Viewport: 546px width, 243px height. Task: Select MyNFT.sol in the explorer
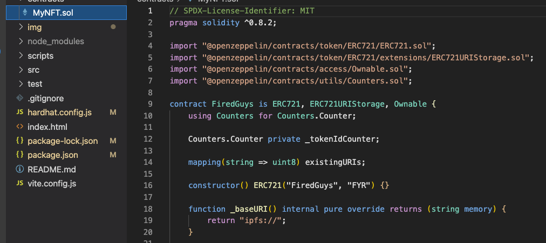tap(66, 13)
